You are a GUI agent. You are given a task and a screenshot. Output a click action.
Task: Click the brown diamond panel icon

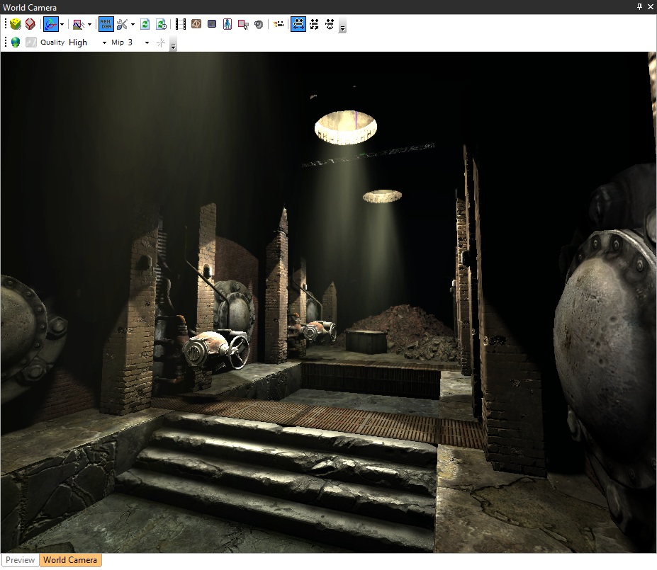(196, 24)
